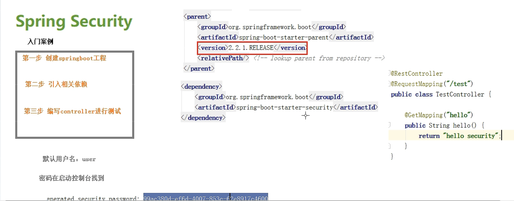Screen dimensions: 514x201
Task: Click the 第二步 引入相关依赖 step
Action: point(56,84)
